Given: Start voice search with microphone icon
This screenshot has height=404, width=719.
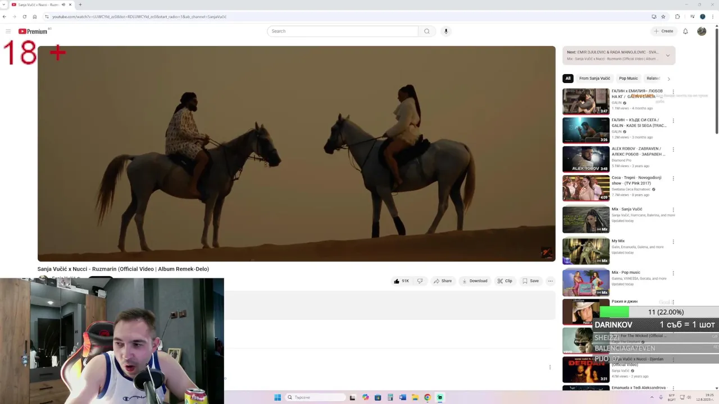Looking at the screenshot, I should point(446,31).
